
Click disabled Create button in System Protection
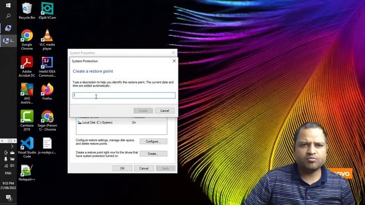(x=143, y=110)
